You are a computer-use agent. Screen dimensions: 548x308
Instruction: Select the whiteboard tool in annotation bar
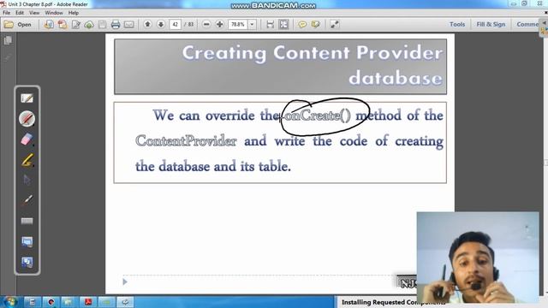pos(27,98)
